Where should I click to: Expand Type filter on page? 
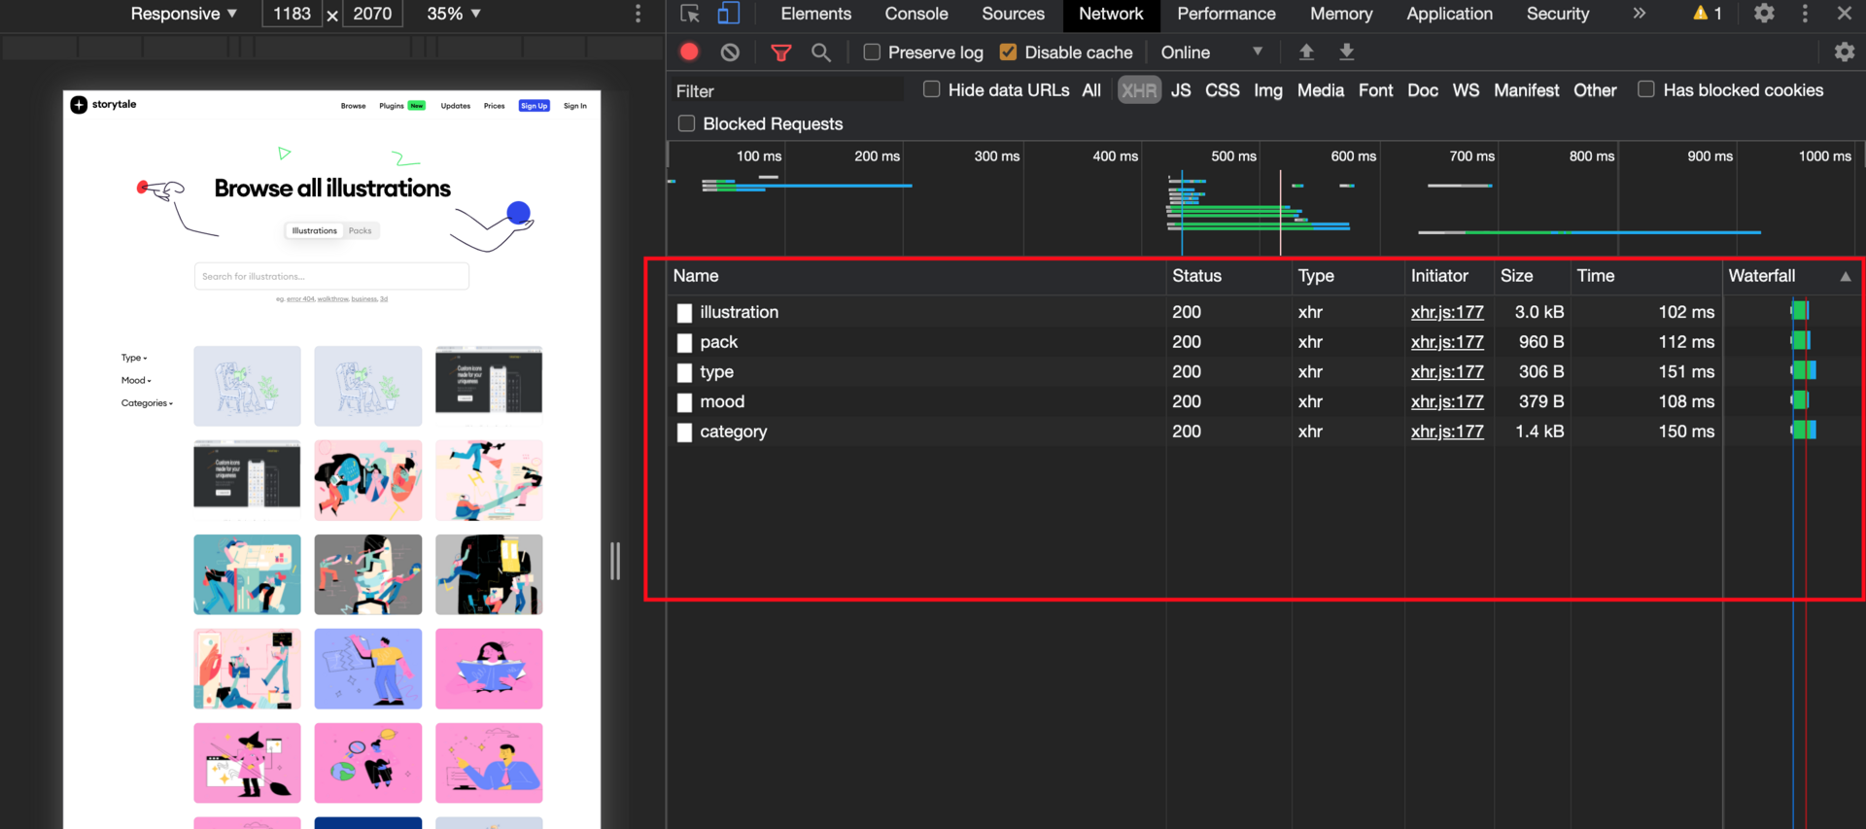[134, 358]
